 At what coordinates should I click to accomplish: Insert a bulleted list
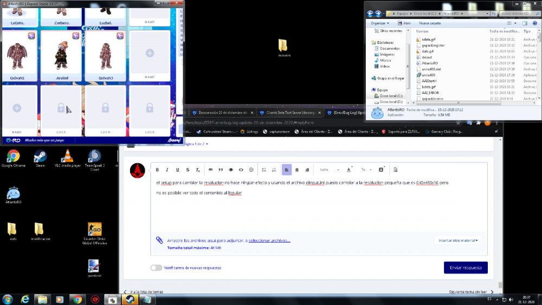click(264, 170)
